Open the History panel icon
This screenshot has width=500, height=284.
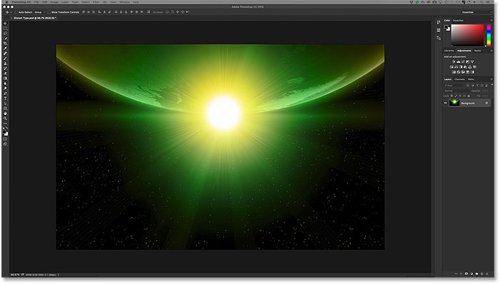tap(439, 22)
